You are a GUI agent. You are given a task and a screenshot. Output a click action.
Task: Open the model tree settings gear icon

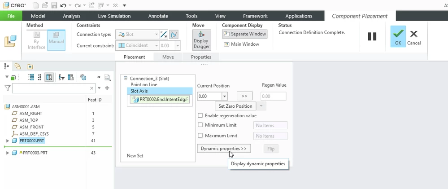pos(83,77)
